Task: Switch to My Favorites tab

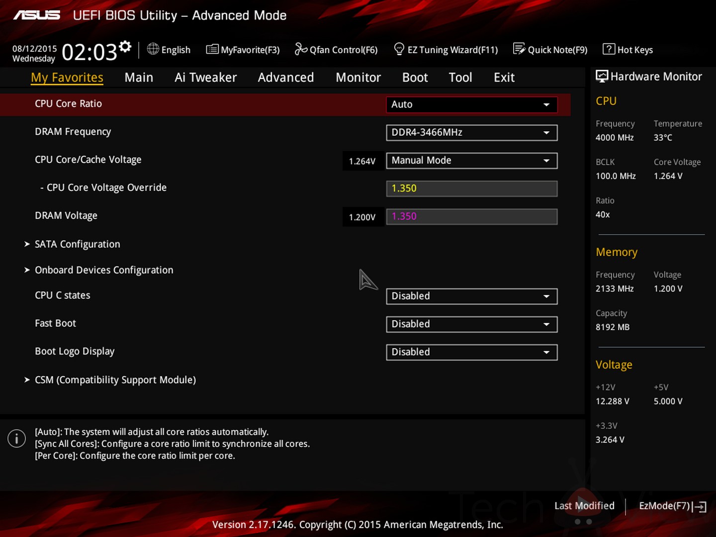Action: [x=67, y=78]
